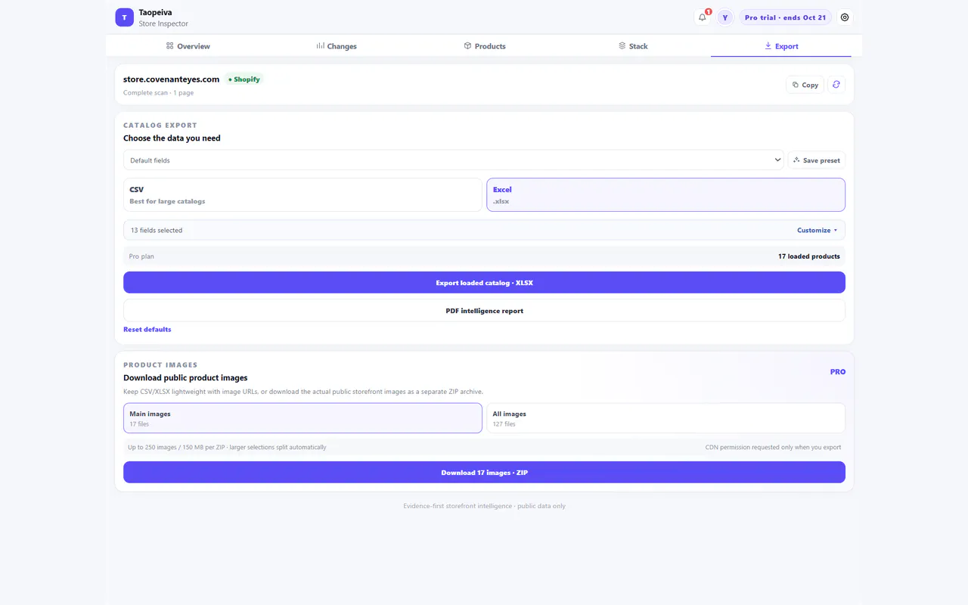Click the Taopeiva T logo

click(x=124, y=17)
